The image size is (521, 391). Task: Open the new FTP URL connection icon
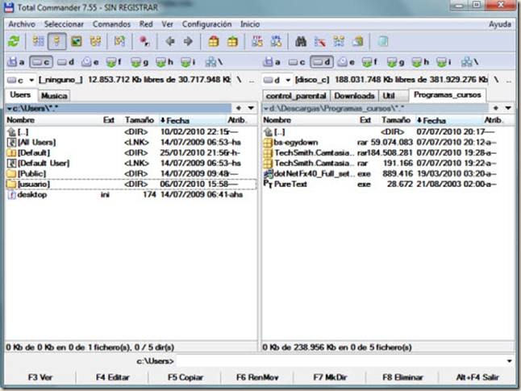(276, 42)
